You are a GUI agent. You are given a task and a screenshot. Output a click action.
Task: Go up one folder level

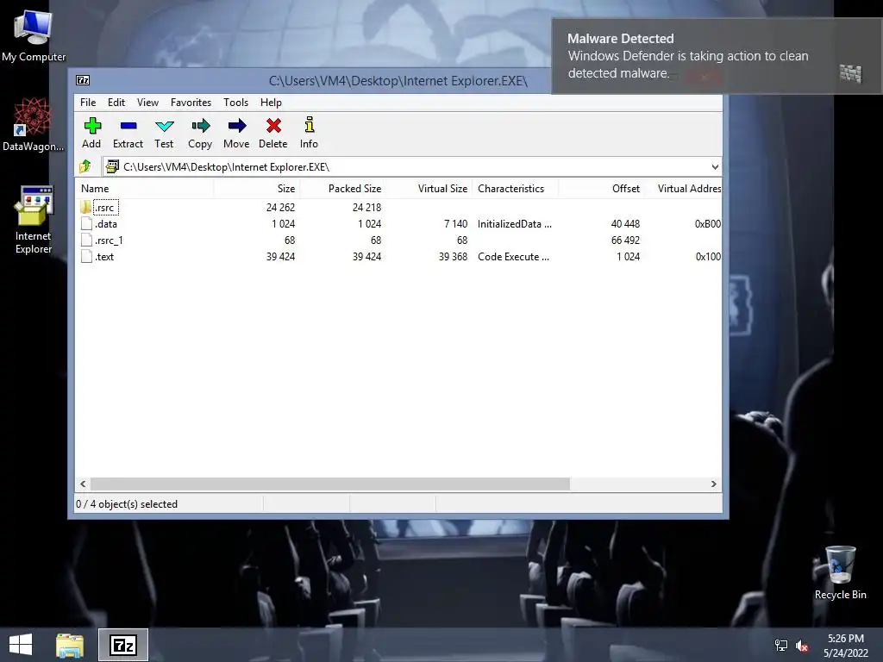click(85, 166)
